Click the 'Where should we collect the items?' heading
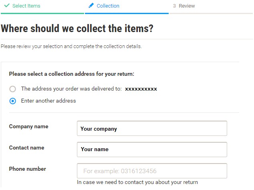This screenshot has width=254, height=190. pos(77,28)
